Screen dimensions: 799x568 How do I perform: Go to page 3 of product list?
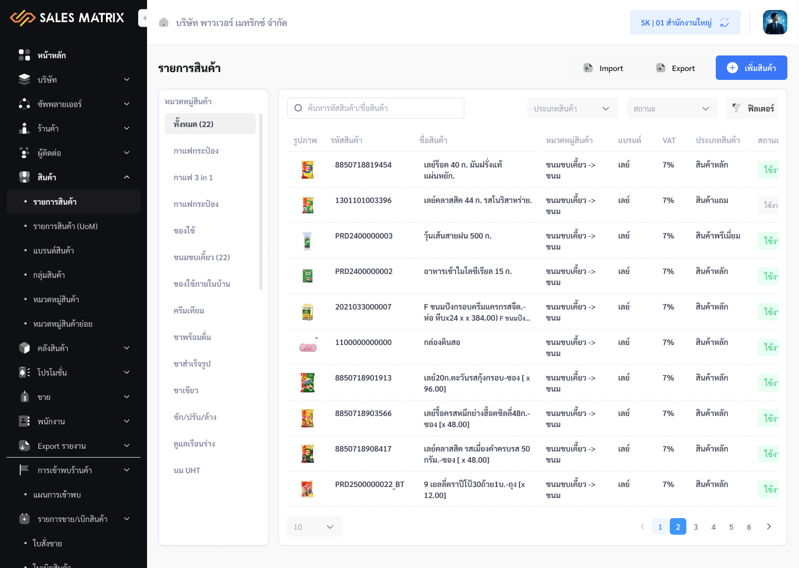[x=695, y=526]
